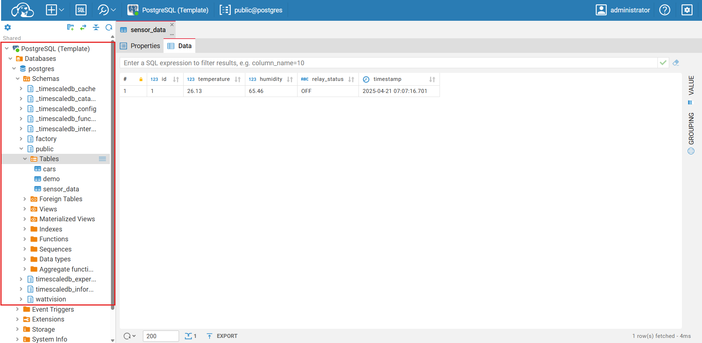Select the OFF relay_status cell

tap(328, 91)
